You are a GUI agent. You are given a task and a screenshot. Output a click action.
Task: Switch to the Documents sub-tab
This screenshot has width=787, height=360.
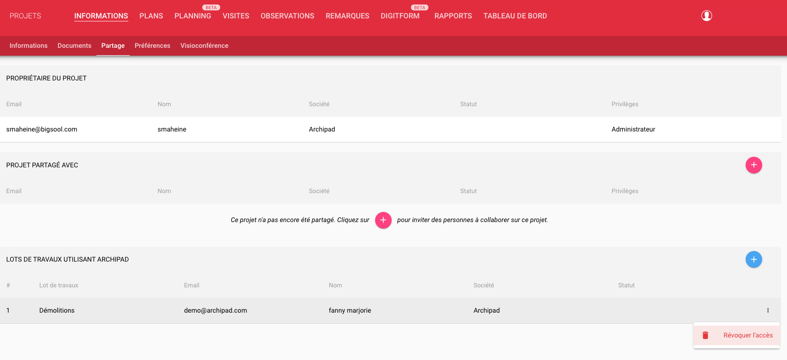(x=74, y=46)
